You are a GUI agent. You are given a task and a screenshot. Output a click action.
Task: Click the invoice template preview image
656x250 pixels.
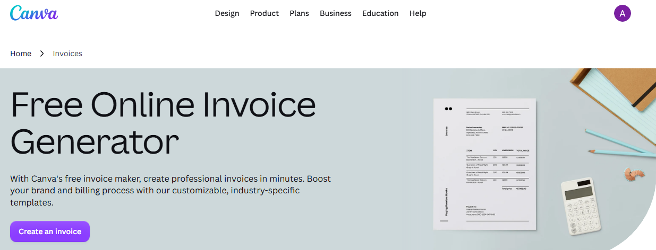pyautogui.click(x=485, y=165)
